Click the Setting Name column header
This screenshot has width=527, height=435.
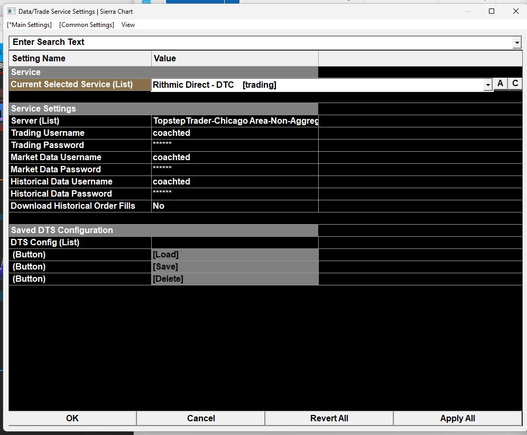pyautogui.click(x=80, y=59)
